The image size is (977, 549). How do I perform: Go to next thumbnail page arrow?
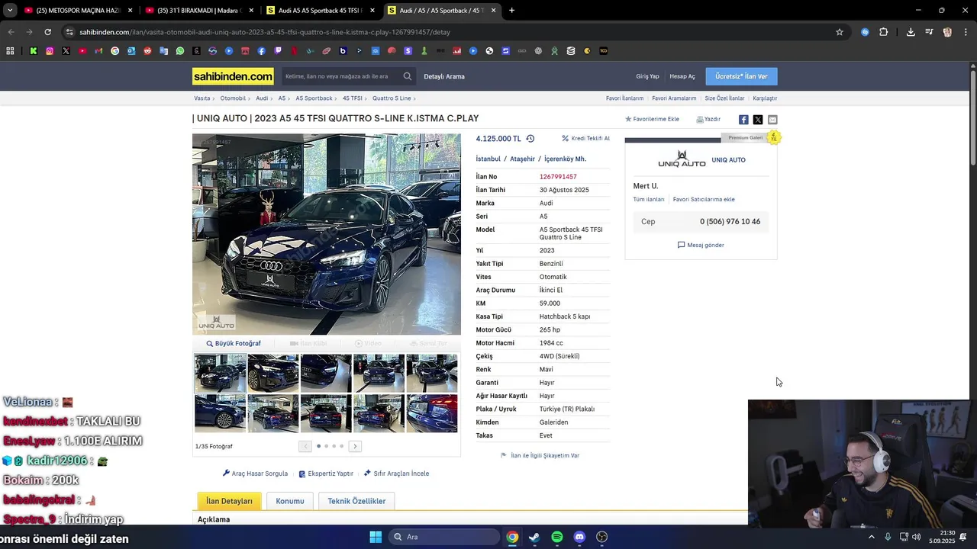pos(355,446)
